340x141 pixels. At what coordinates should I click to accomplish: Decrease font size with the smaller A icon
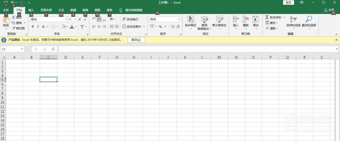point(85,20)
